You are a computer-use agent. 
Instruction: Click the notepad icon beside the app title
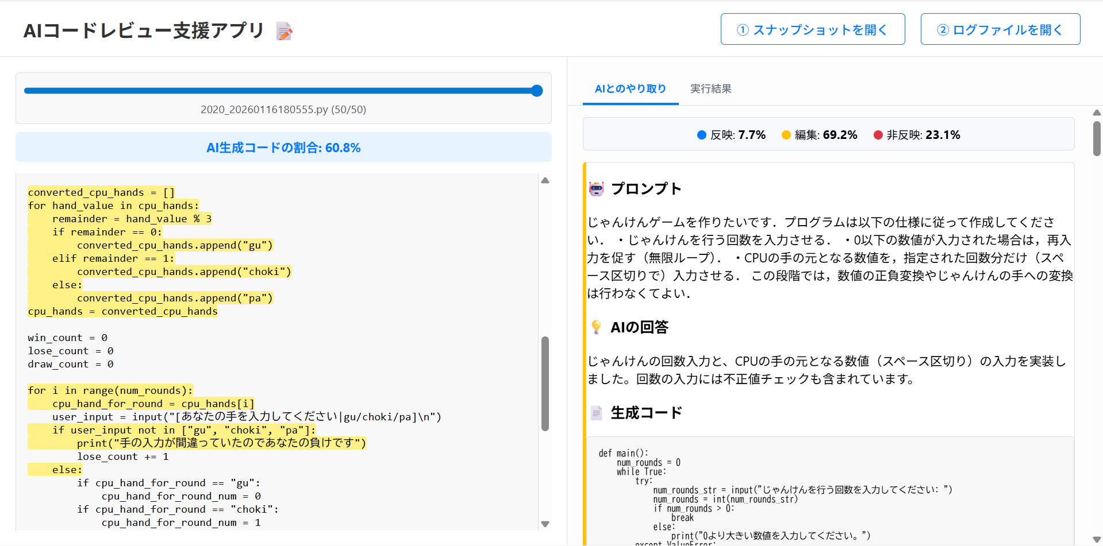coord(284,31)
